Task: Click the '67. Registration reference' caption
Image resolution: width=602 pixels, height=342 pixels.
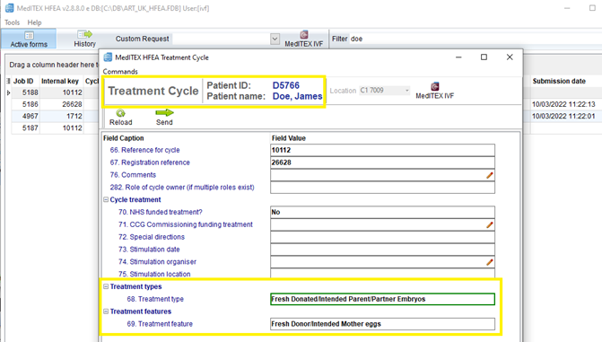Action: [x=150, y=162]
